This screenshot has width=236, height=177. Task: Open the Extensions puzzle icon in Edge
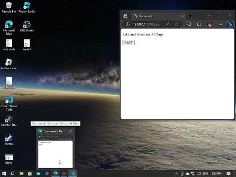pos(189,25)
